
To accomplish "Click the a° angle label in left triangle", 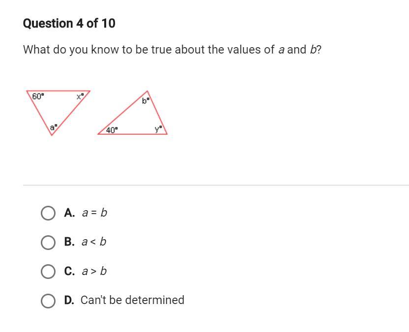I will coord(53,127).
